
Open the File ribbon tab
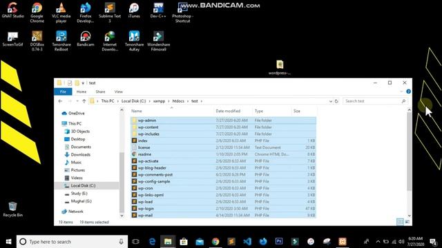pos(63,92)
